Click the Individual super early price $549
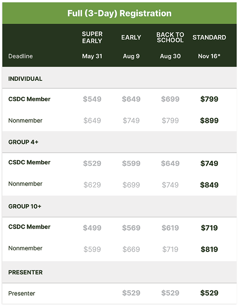This screenshot has height=306, width=239. click(92, 99)
